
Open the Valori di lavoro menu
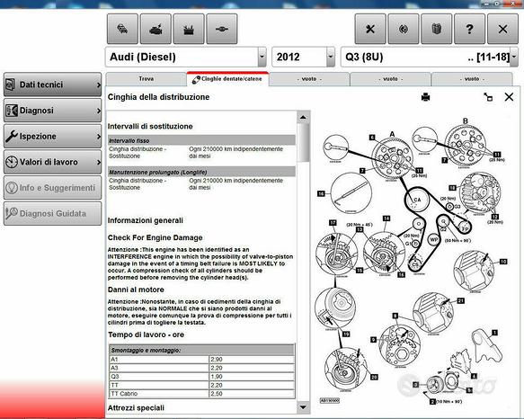pyautogui.click(x=52, y=162)
